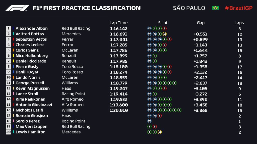Click the Stint column header
The height and width of the screenshot is (144, 257).
(x=163, y=23)
